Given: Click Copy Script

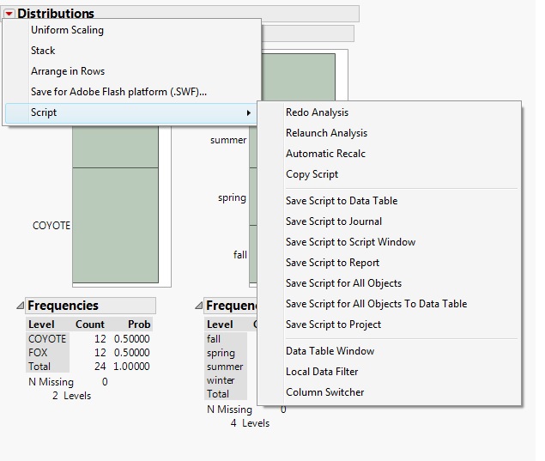Looking at the screenshot, I should tap(312, 174).
